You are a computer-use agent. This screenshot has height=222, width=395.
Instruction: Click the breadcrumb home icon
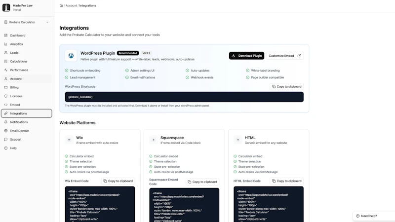(x=61, y=5)
